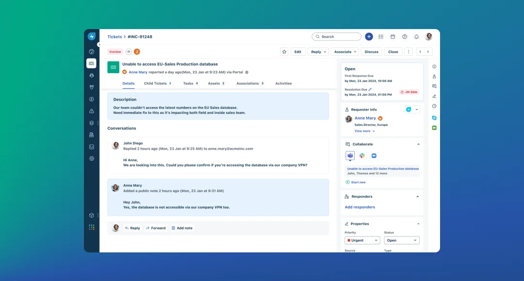The image size is (524, 281).
Task: Select Microsoft Teams in Collaborate
Action: pyautogui.click(x=350, y=156)
